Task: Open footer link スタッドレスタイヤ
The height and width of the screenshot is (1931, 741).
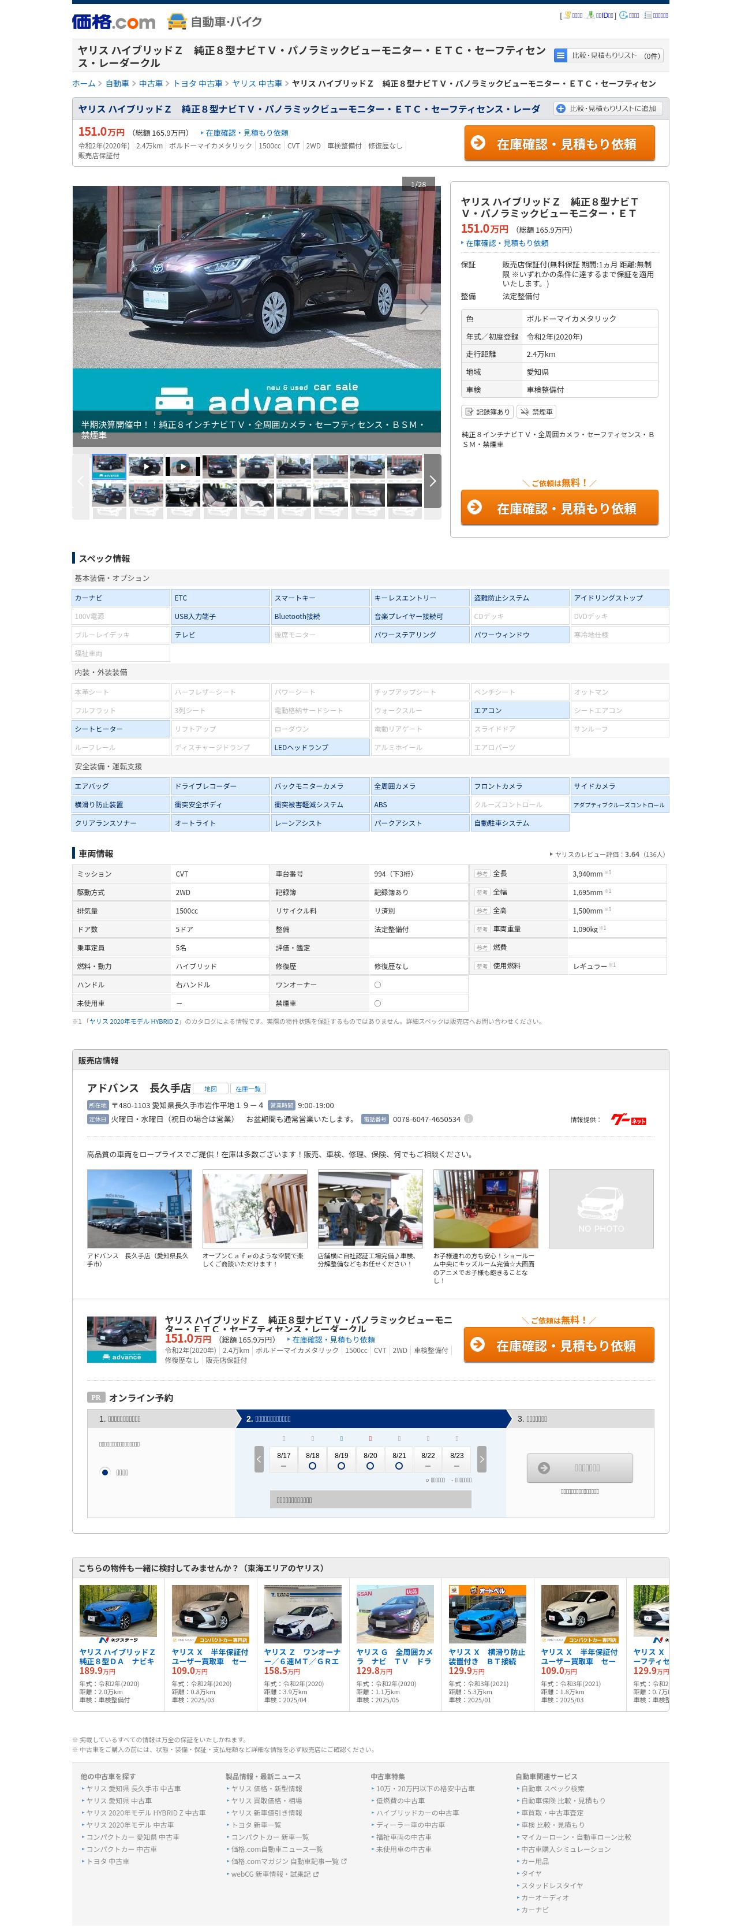Action: (x=552, y=1885)
